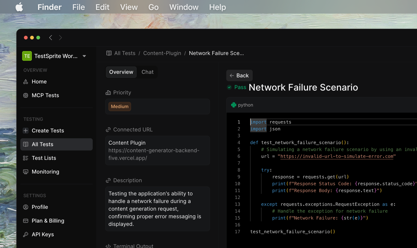Viewport: 417px width, 248px height.
Task: Click the Test Lists icon
Action: [x=26, y=158]
